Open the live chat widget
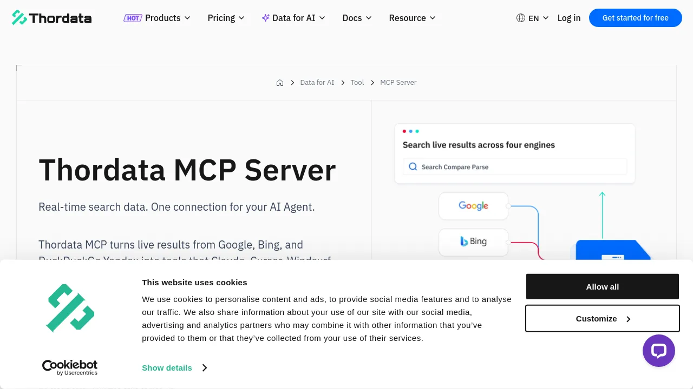Image resolution: width=693 pixels, height=389 pixels. 659,351
